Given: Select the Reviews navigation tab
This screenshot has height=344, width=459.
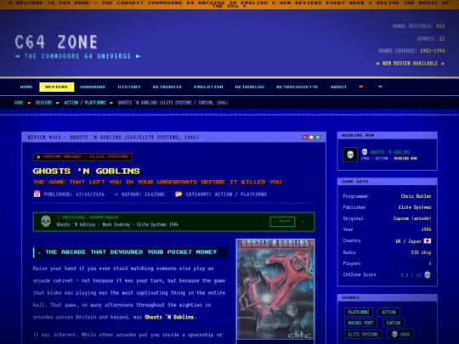Looking at the screenshot, I should coord(56,87).
